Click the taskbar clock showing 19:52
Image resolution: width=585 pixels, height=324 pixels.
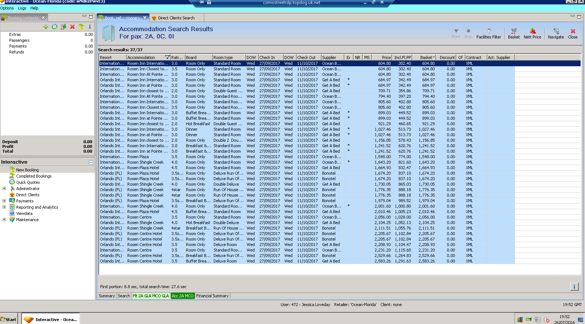coord(564,317)
